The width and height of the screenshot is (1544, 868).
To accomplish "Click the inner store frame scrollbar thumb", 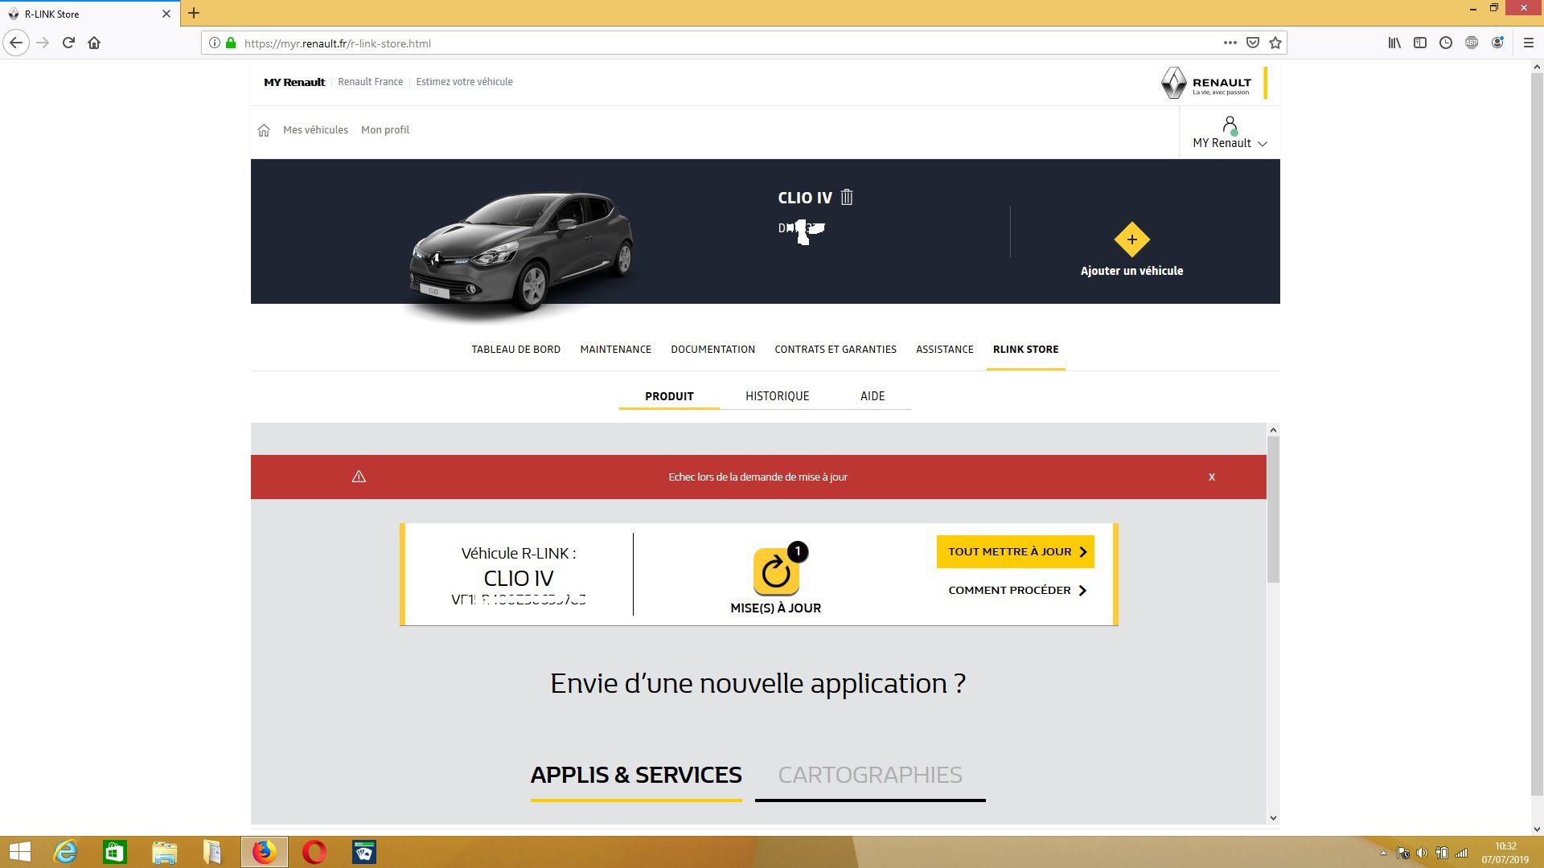I will click(x=1273, y=510).
